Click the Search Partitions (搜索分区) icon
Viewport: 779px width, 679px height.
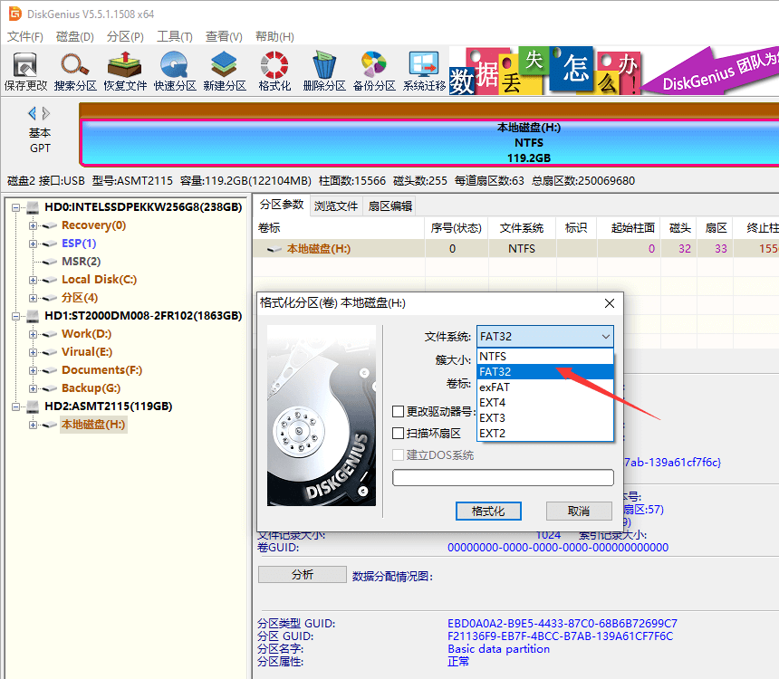[75, 71]
